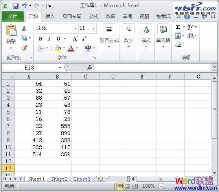
Task: Switch to the 插入 Insert tab
Action: point(50,16)
